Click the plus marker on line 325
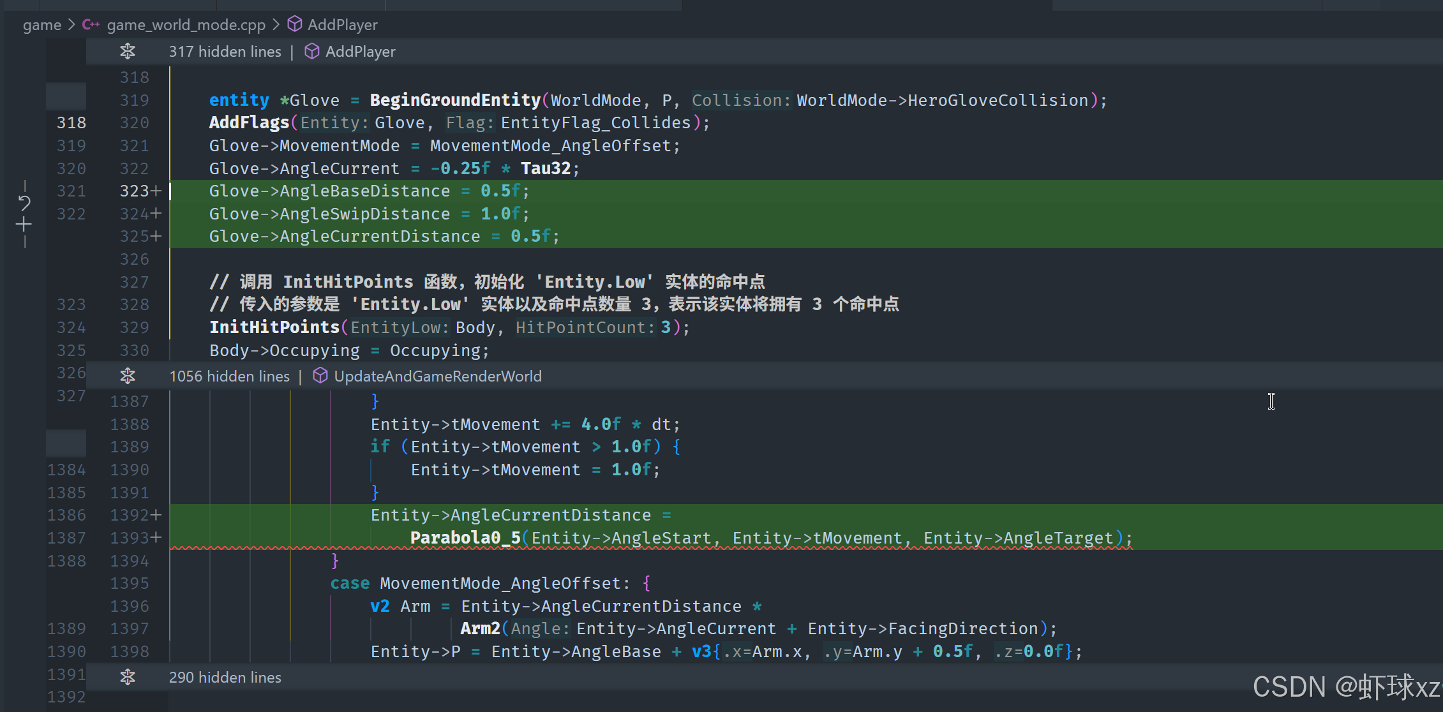The image size is (1443, 712). tap(156, 236)
